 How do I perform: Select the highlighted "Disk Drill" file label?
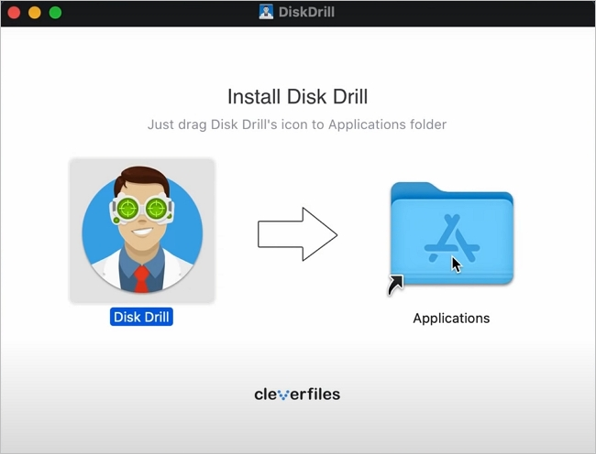coord(142,318)
